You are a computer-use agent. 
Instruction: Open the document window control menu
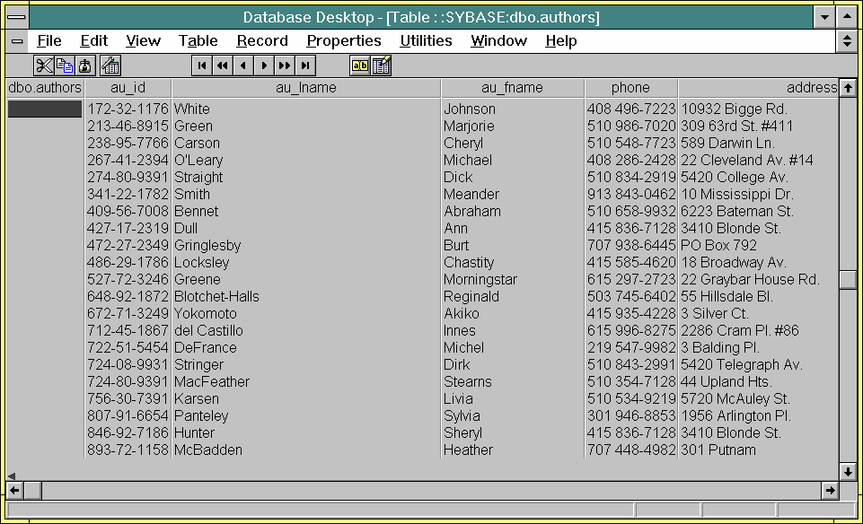click(x=17, y=41)
